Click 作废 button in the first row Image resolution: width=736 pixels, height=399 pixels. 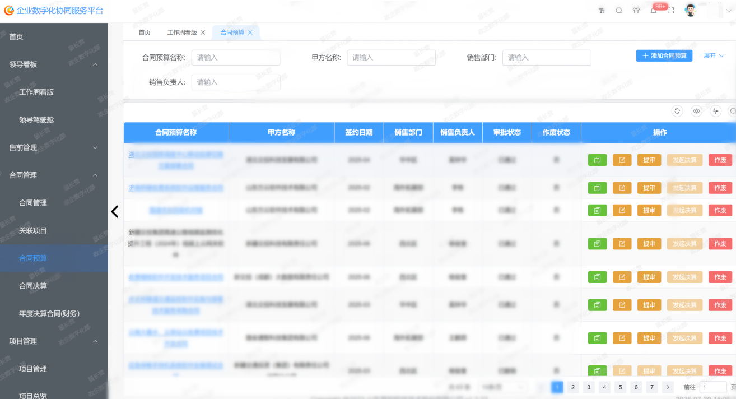[x=720, y=160]
